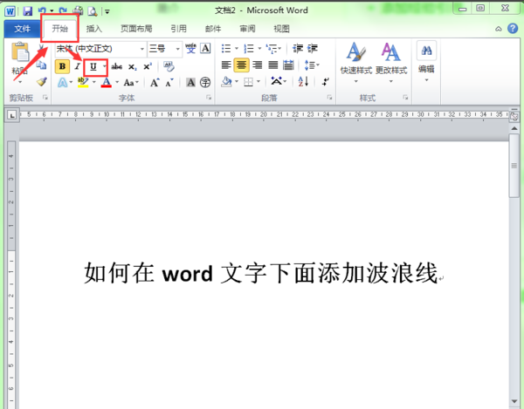Click Bullets list icon
Viewport: 524px width, 409px height.
(226, 49)
